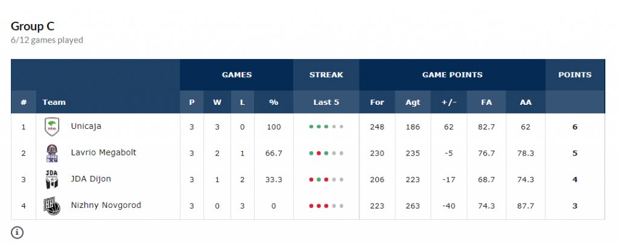
Task: Sort by the Agt column header
Action: (x=413, y=102)
